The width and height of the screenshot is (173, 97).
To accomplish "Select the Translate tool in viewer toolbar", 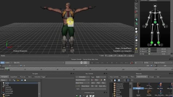I will click(136, 1).
